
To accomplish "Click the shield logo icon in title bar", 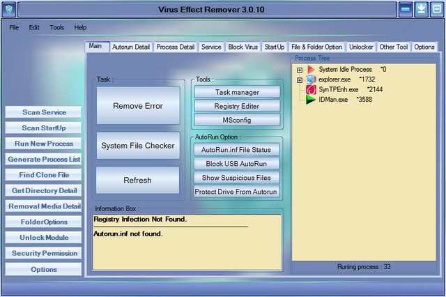I will [x=9, y=9].
